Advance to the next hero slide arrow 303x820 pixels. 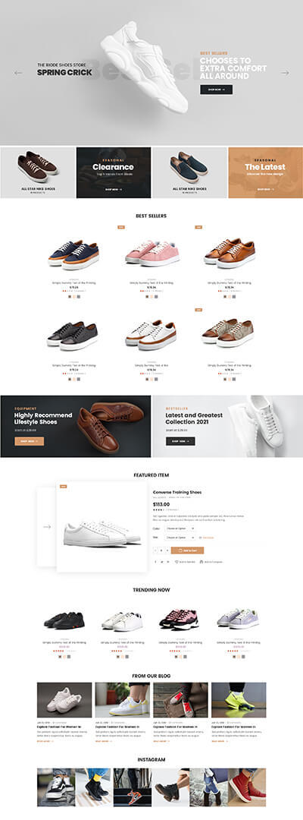click(x=285, y=73)
